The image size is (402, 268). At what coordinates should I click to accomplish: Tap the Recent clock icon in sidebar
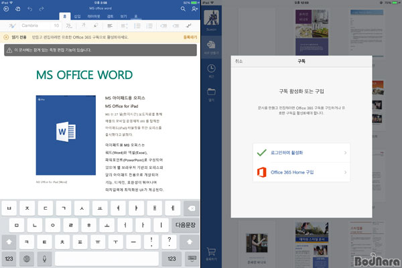pyautogui.click(x=211, y=68)
